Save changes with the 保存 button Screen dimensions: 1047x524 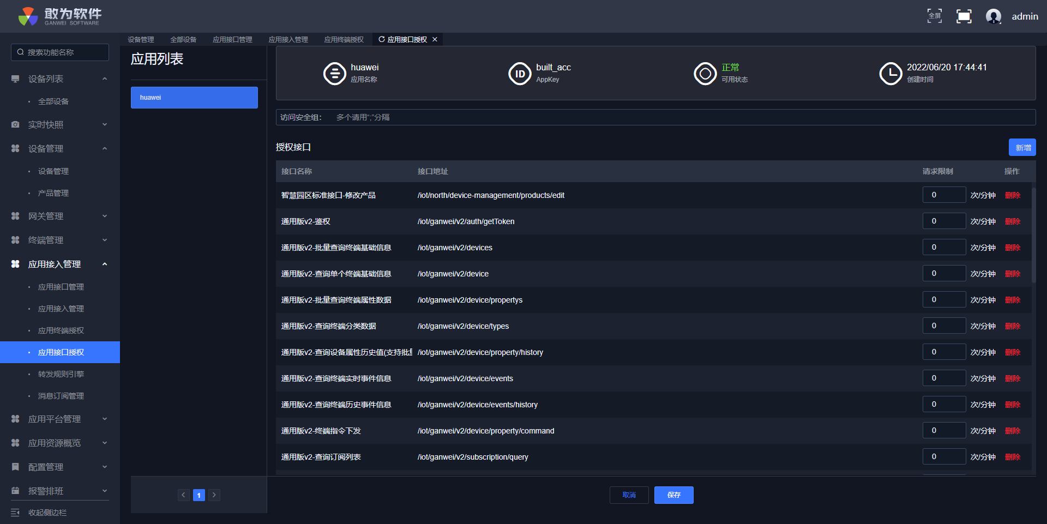[x=673, y=495]
